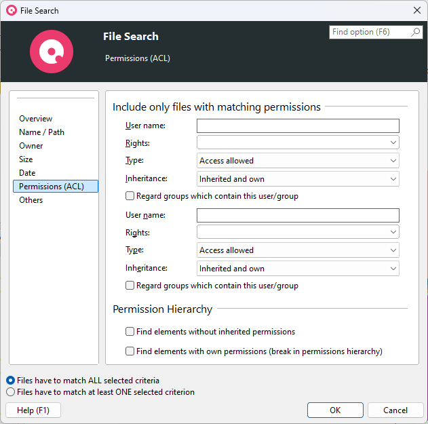Click the File Search logo in header

tap(52, 52)
